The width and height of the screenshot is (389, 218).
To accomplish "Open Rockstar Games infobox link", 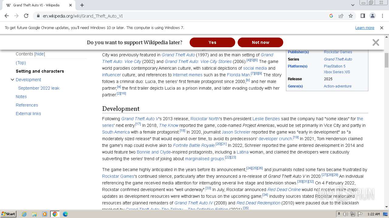I will pos(338,52).
